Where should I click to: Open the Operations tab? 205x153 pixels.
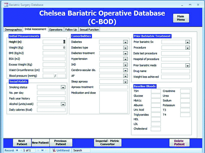56,30
